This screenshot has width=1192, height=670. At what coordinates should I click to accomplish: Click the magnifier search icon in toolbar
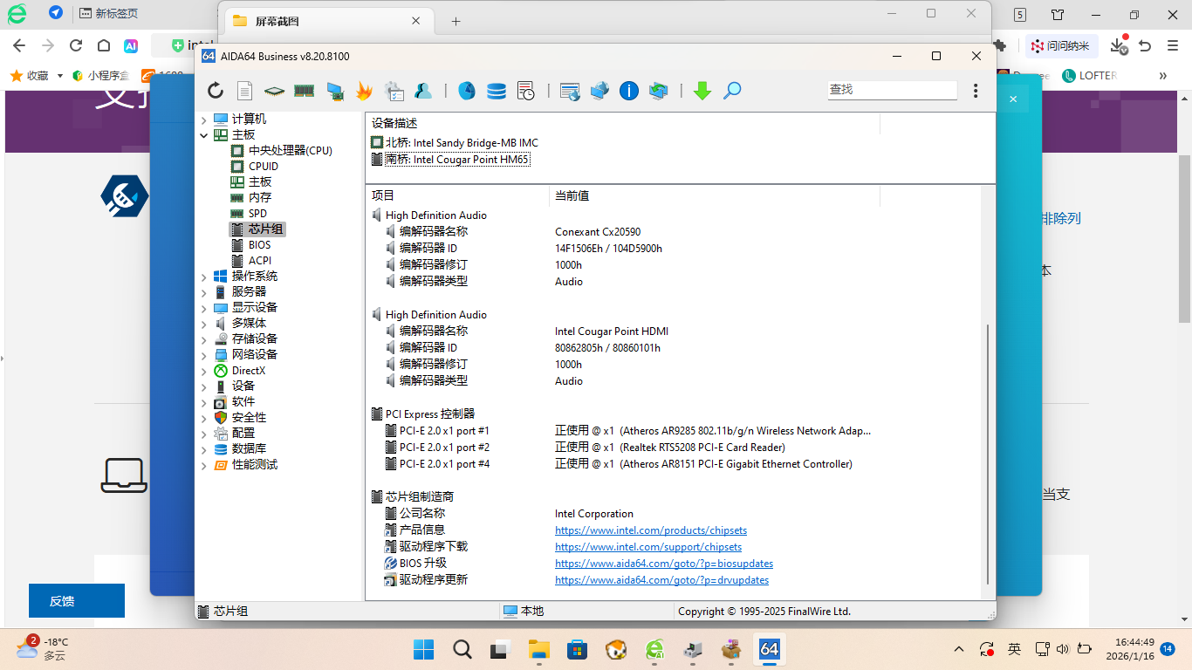click(x=732, y=90)
